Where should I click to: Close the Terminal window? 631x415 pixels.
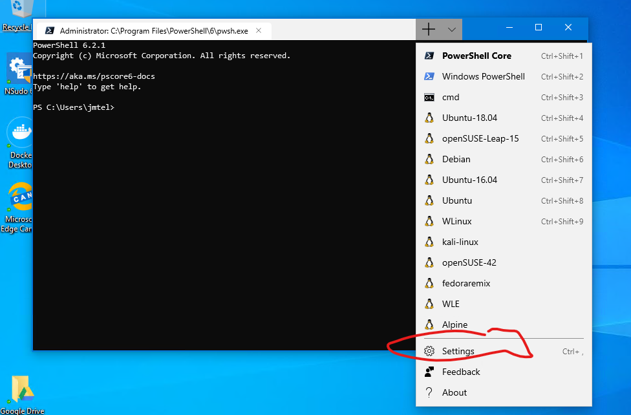click(568, 27)
